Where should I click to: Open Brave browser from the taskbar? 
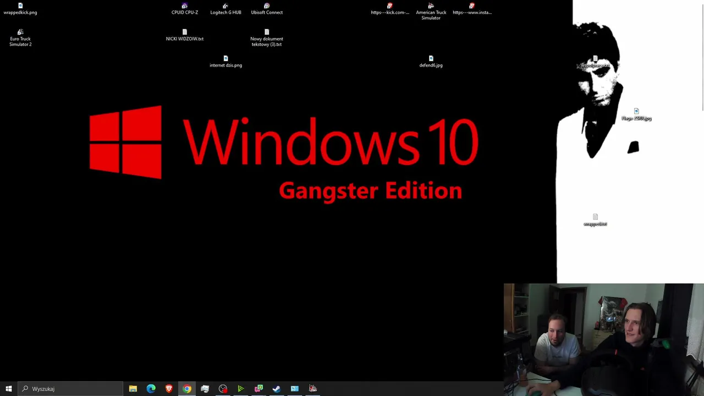(x=169, y=389)
